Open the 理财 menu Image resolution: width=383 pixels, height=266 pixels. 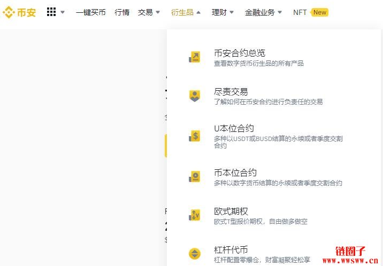219,12
